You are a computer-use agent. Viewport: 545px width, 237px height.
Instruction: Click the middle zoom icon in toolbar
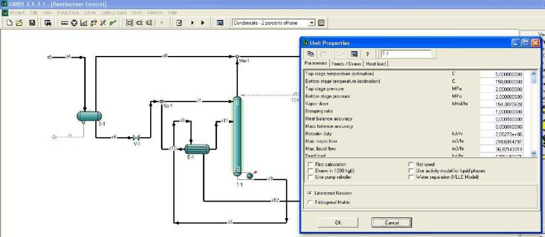pos(139,23)
